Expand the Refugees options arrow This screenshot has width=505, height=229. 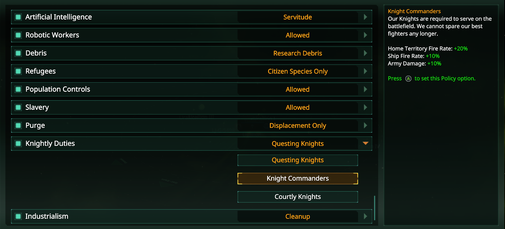tap(365, 71)
